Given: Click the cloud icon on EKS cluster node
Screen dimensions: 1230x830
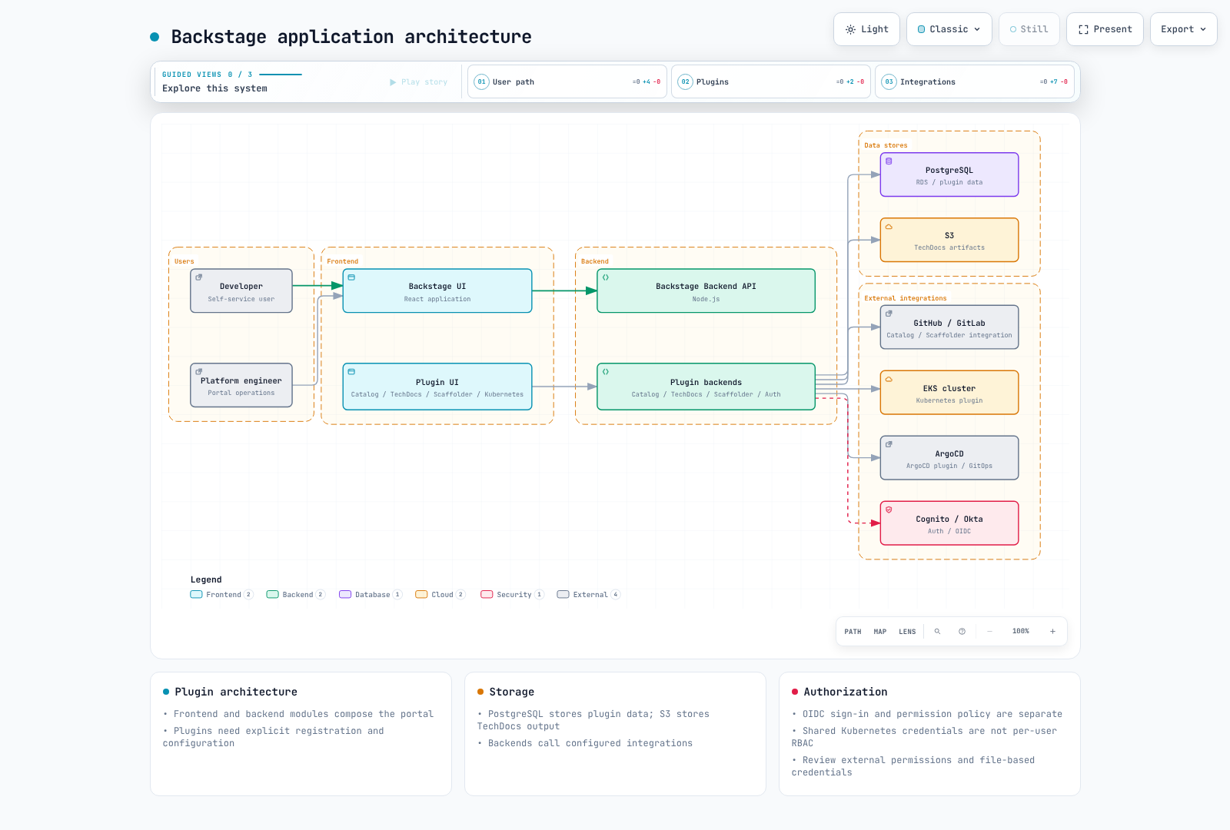Looking at the screenshot, I should click(x=889, y=379).
